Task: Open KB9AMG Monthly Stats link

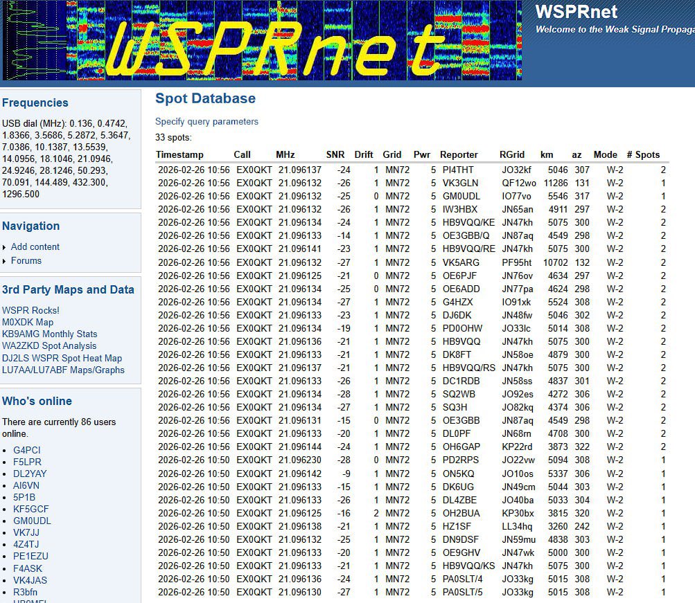Action: click(50, 334)
